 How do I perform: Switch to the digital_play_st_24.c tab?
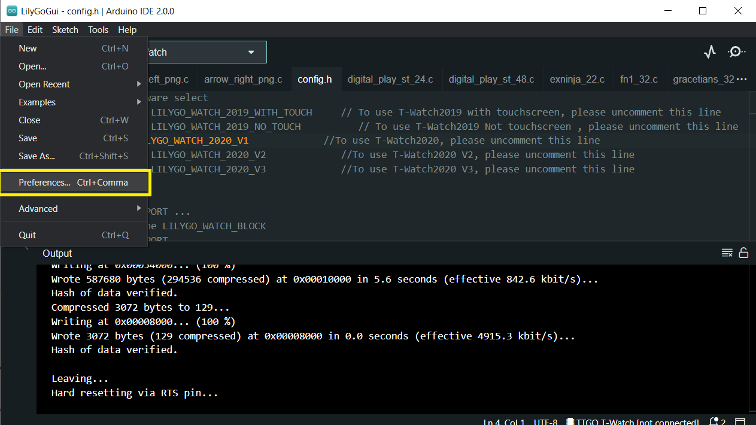[x=390, y=79]
